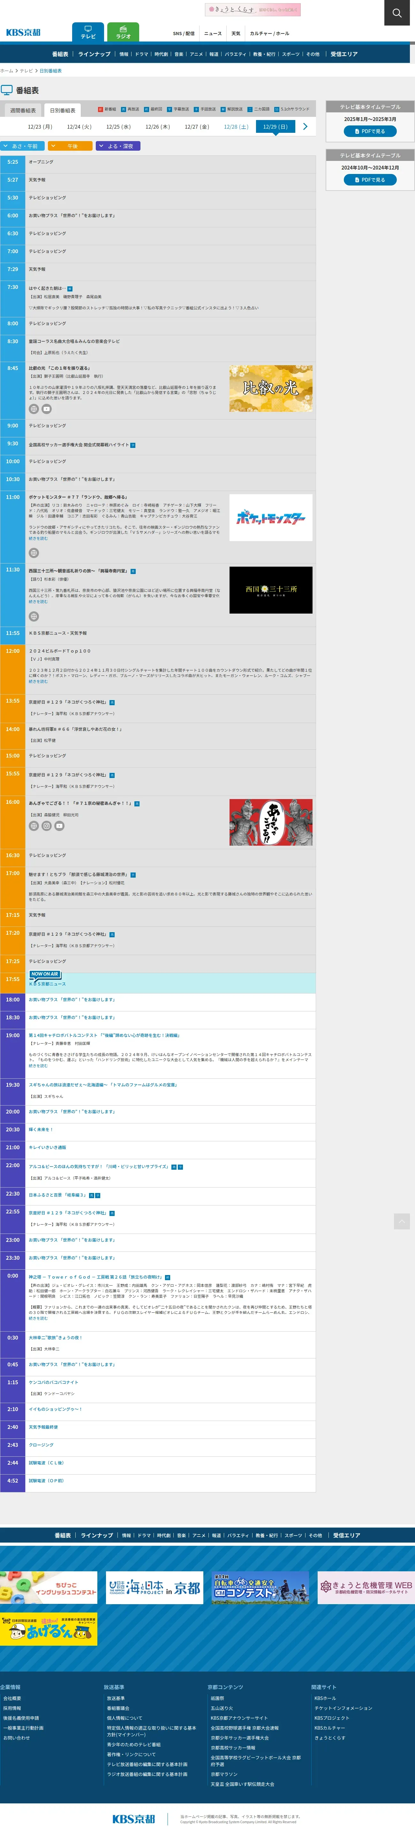
Task: Open the ポケットモンスター program thumbnail
Action: (x=270, y=517)
